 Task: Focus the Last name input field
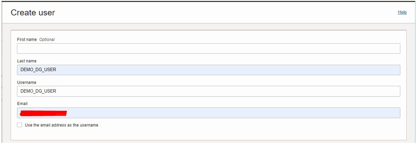tap(209, 70)
